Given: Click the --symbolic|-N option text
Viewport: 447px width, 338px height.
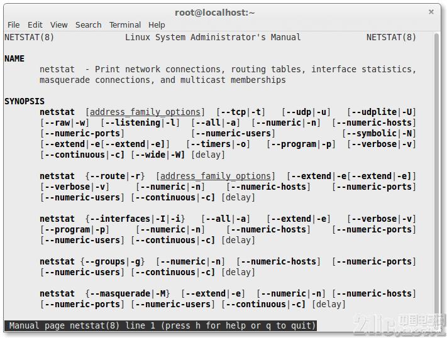Looking at the screenshot, I should click(379, 133).
